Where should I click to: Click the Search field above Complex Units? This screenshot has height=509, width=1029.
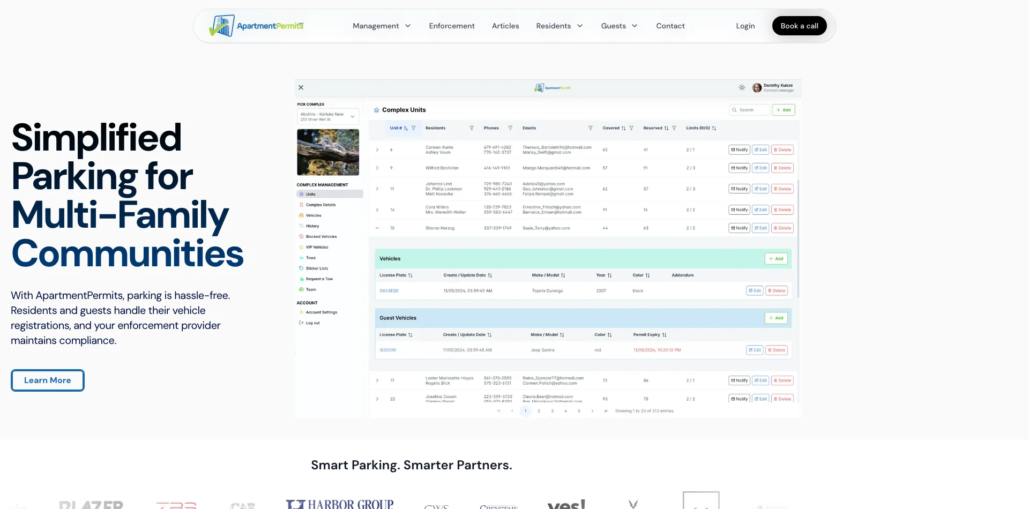pos(749,110)
